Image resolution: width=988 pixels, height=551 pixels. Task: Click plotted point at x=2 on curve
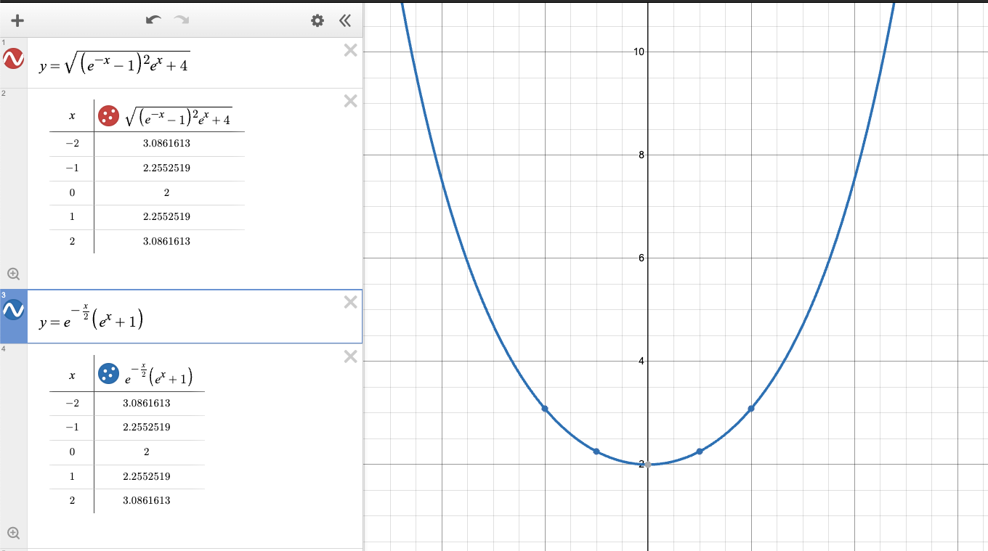pyautogui.click(x=751, y=409)
